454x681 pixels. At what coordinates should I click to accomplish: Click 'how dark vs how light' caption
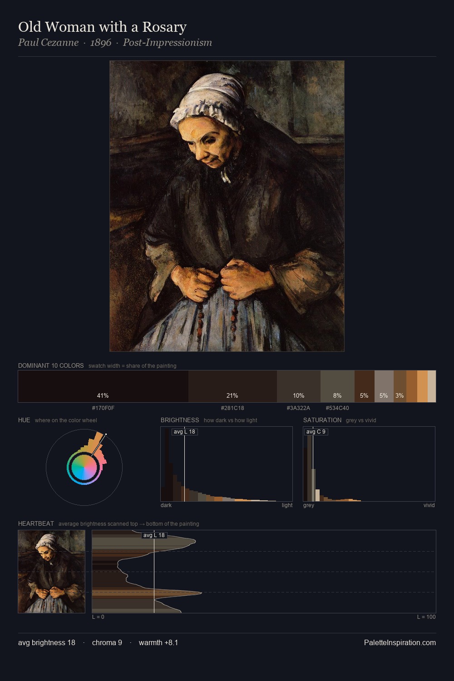tap(231, 420)
